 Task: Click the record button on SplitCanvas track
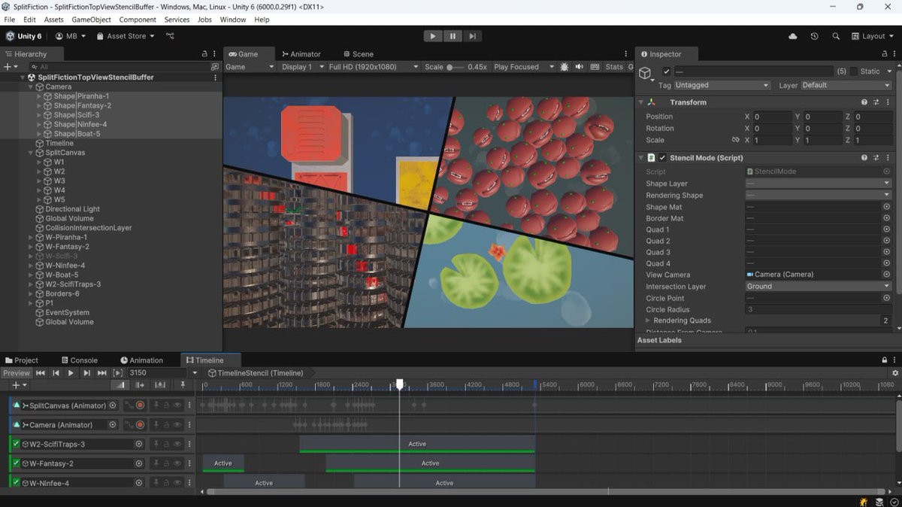tap(140, 405)
